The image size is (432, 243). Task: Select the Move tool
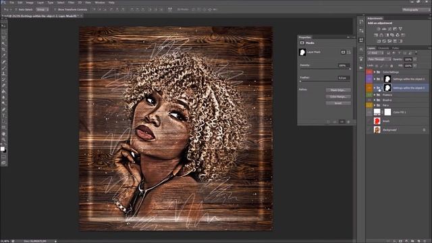point(3,26)
